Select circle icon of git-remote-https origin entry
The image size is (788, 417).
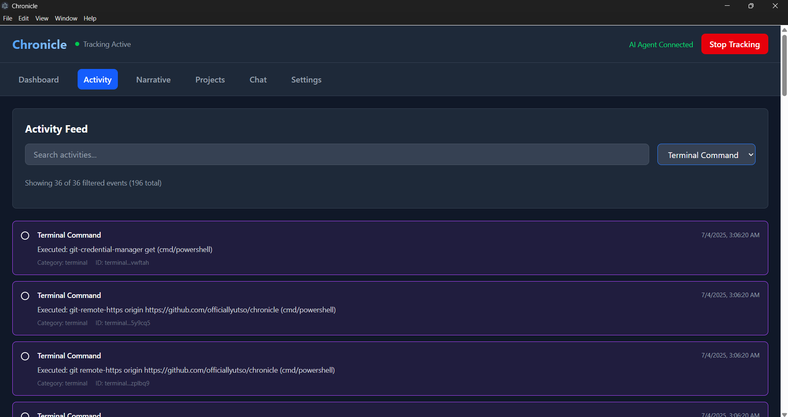25,296
